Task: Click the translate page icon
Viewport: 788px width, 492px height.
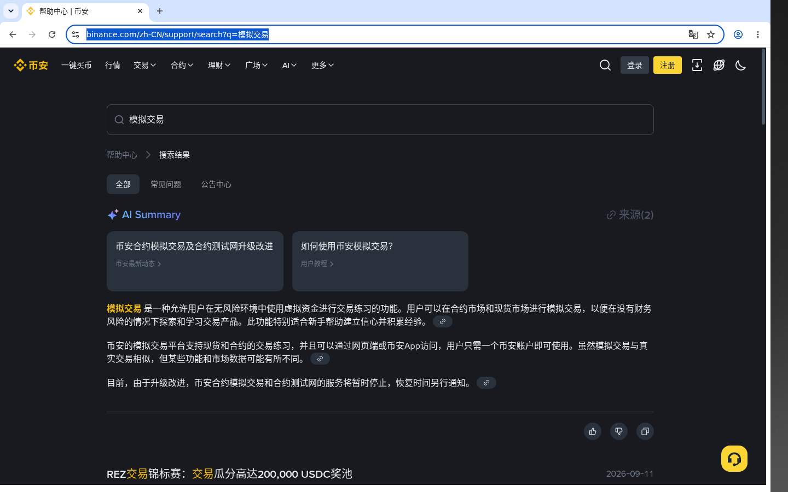Action: tap(693, 34)
